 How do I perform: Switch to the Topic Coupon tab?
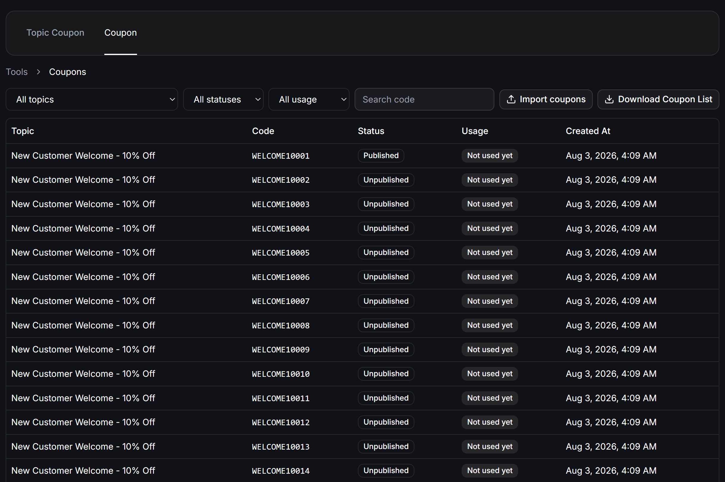pyautogui.click(x=55, y=33)
